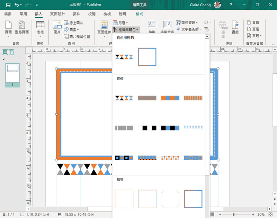Choose the blue-gray squares bar
This screenshot has width=277, height=218.
coord(193,158)
